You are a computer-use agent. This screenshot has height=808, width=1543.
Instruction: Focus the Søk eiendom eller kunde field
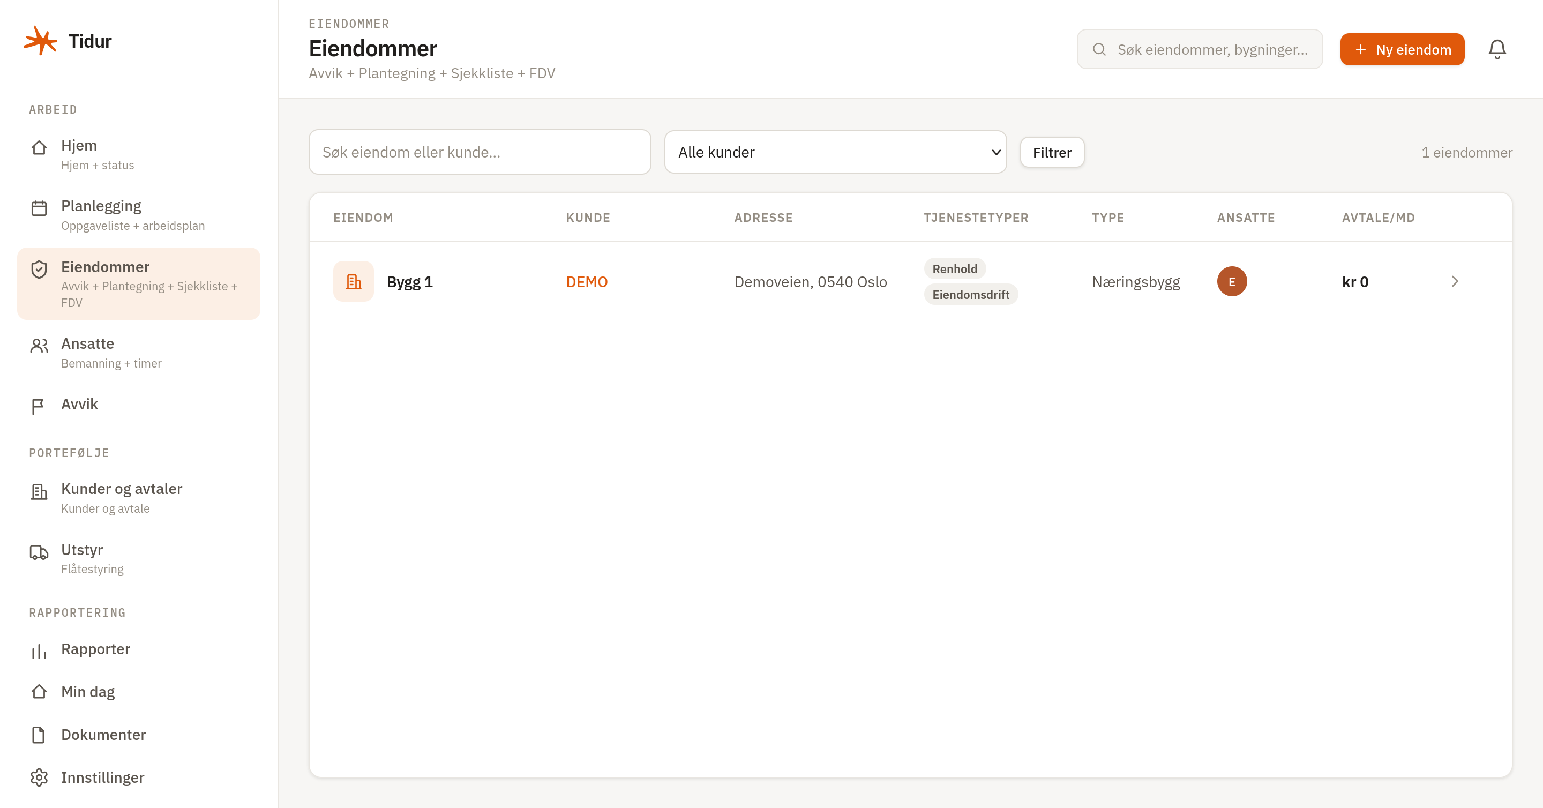(479, 152)
